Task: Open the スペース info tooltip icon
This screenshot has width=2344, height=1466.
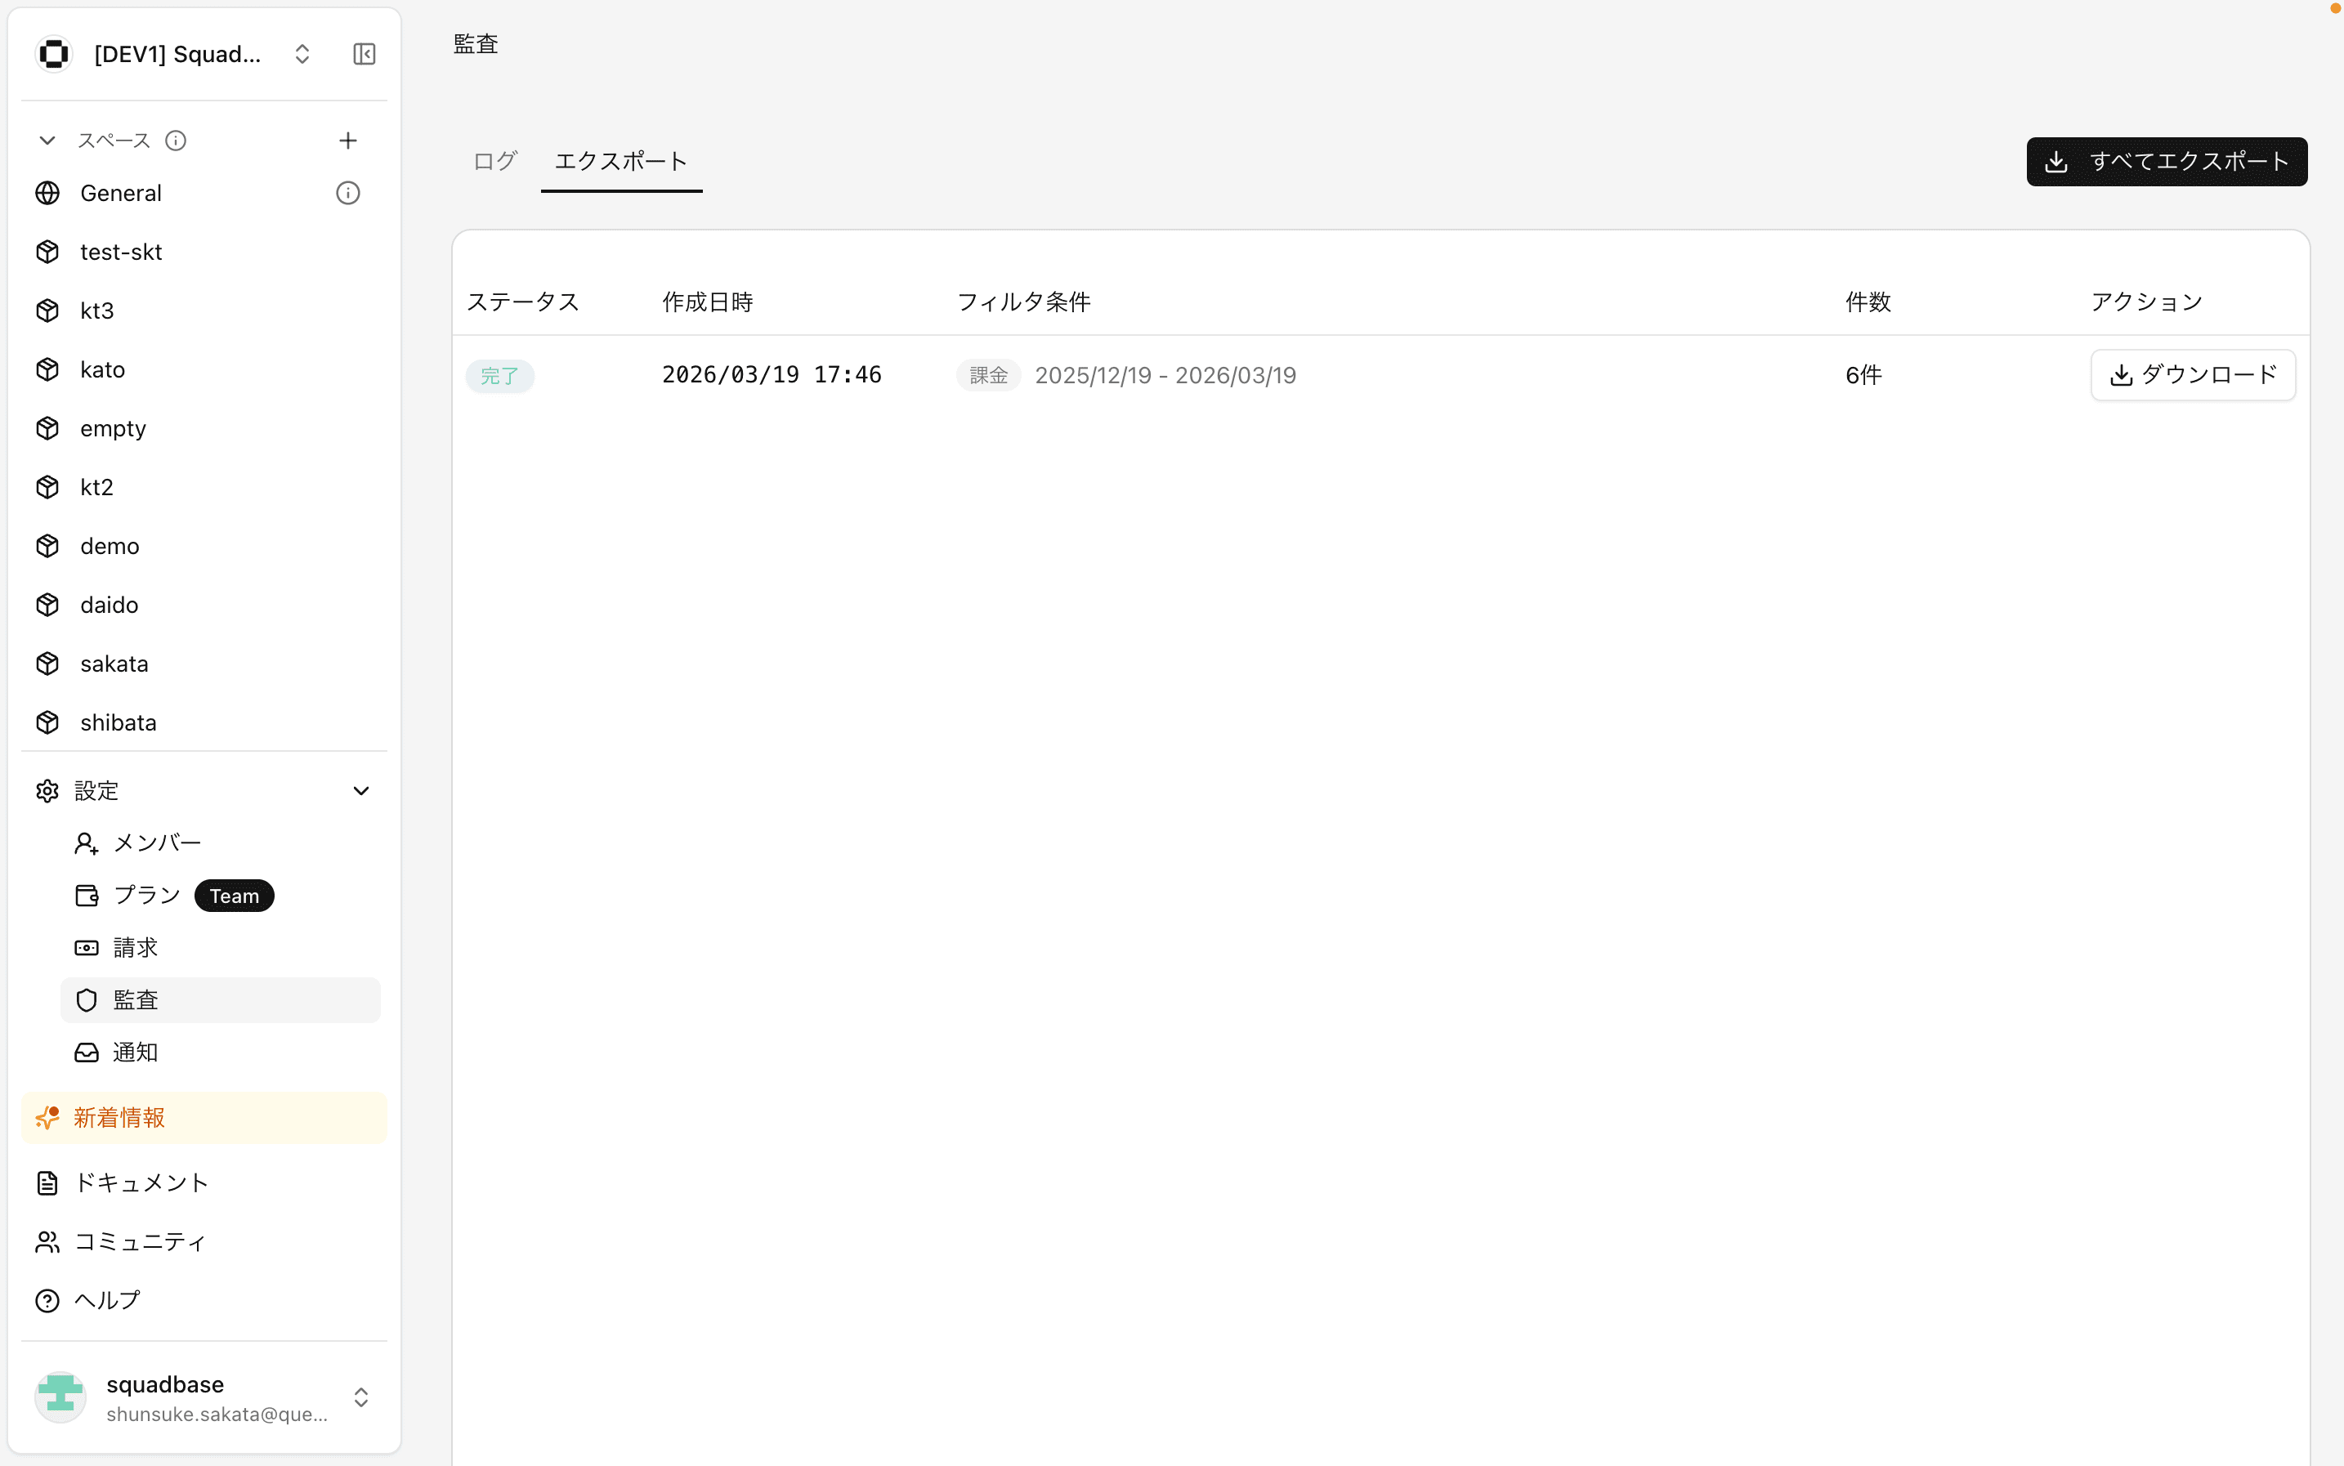Action: 175,140
